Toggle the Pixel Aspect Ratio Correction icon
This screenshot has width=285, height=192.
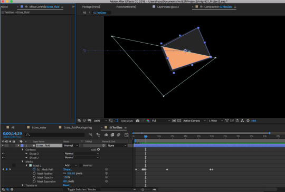(x=226, y=120)
